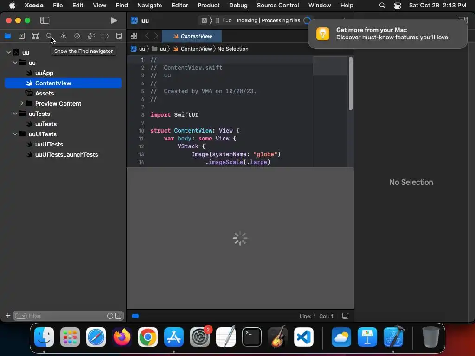This screenshot has height=356, width=475.
Task: Open the File menu
Action: click(x=58, y=5)
